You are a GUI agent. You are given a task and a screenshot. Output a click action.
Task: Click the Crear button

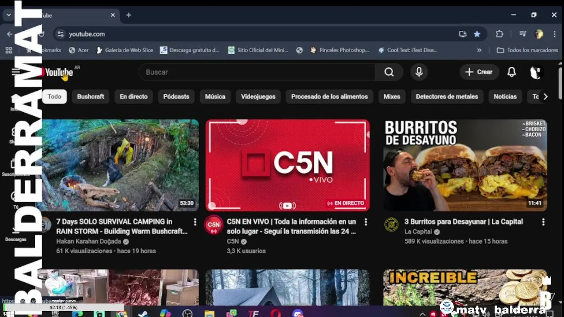coord(479,72)
